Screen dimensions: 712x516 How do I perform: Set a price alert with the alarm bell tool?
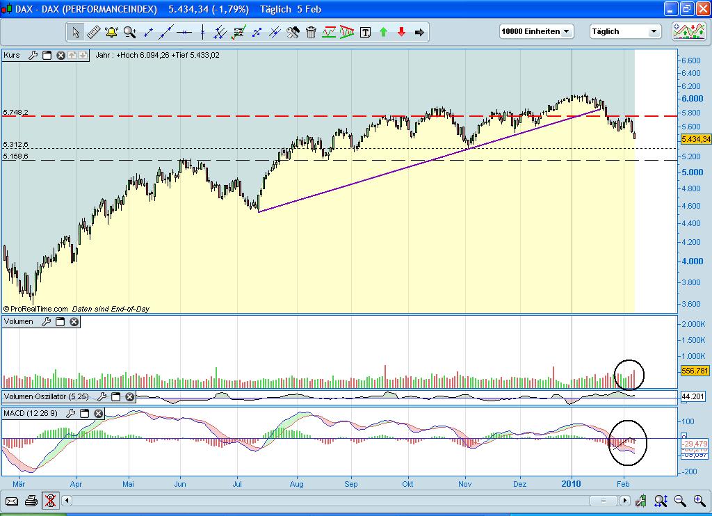(x=111, y=32)
